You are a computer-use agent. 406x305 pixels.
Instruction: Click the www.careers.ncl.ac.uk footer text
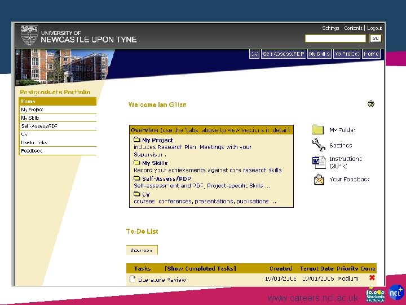click(x=313, y=298)
